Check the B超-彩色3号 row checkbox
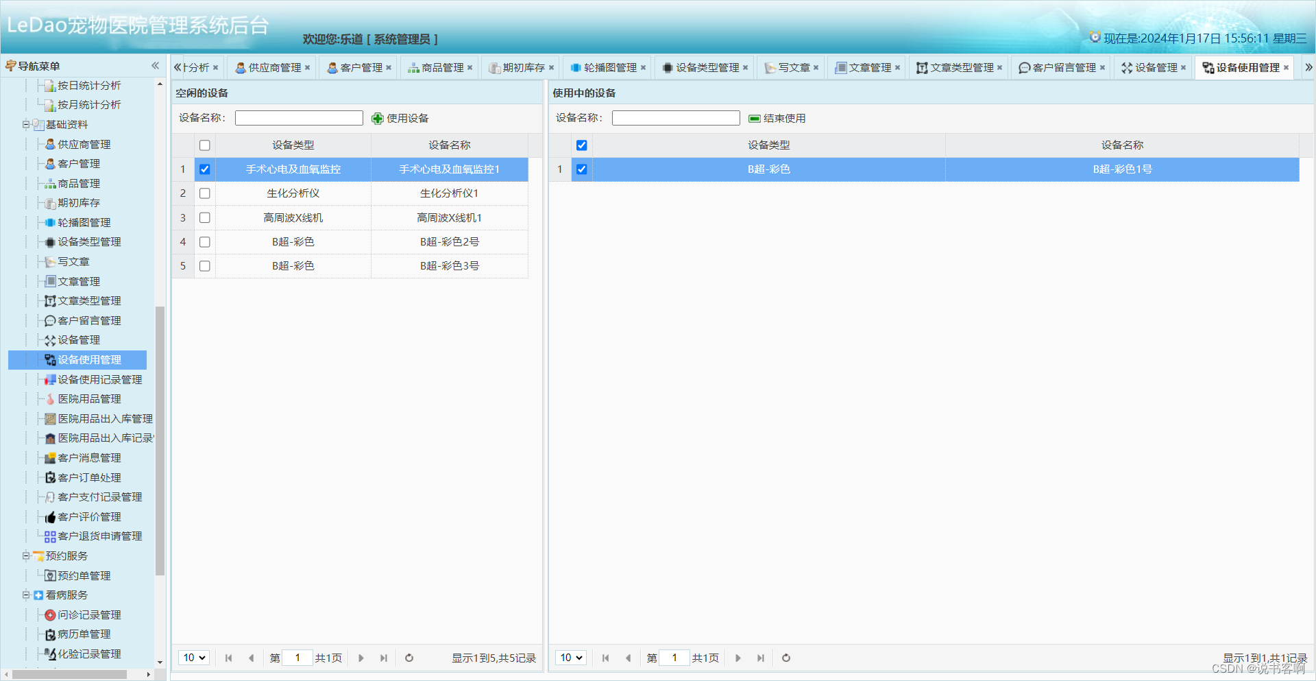Image resolution: width=1316 pixels, height=681 pixels. (x=204, y=265)
